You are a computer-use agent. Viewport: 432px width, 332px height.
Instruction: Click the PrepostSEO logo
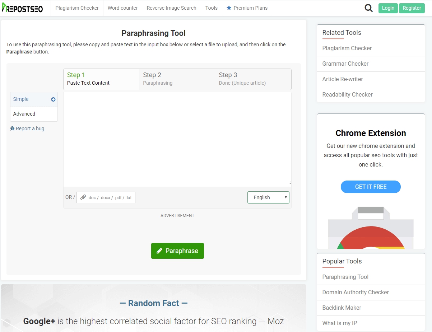[22, 8]
